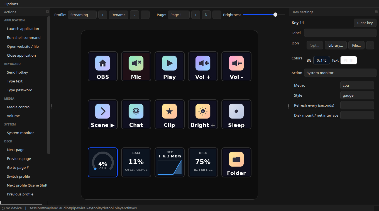Screen dimensions: 379x211
Task: Click the session=wayland status bar text
Action: tap(83, 208)
